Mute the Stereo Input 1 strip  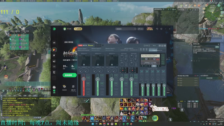pos(88,94)
